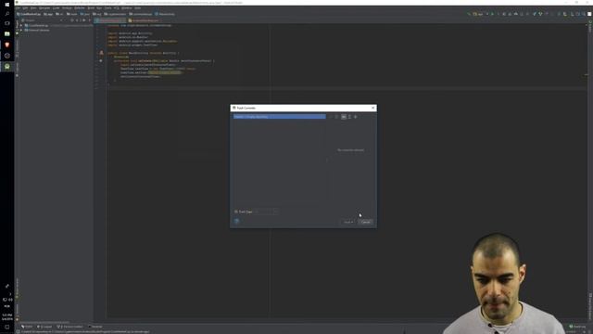
Task: Expand the External Libraries tree node
Action: click(21, 30)
